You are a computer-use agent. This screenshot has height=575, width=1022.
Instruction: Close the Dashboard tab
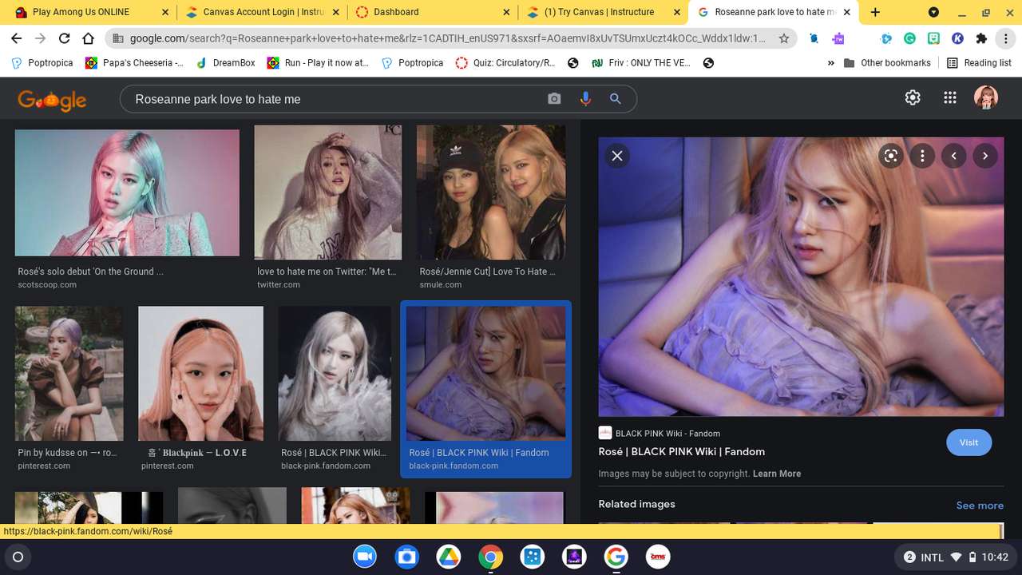506,12
